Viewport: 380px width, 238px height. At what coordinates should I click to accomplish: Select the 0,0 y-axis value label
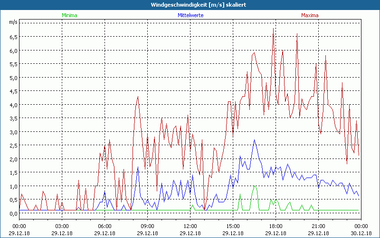click(13, 214)
